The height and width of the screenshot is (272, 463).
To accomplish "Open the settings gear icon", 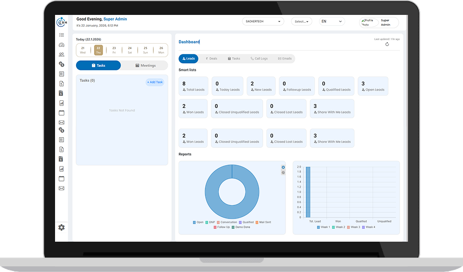I will coord(61,227).
